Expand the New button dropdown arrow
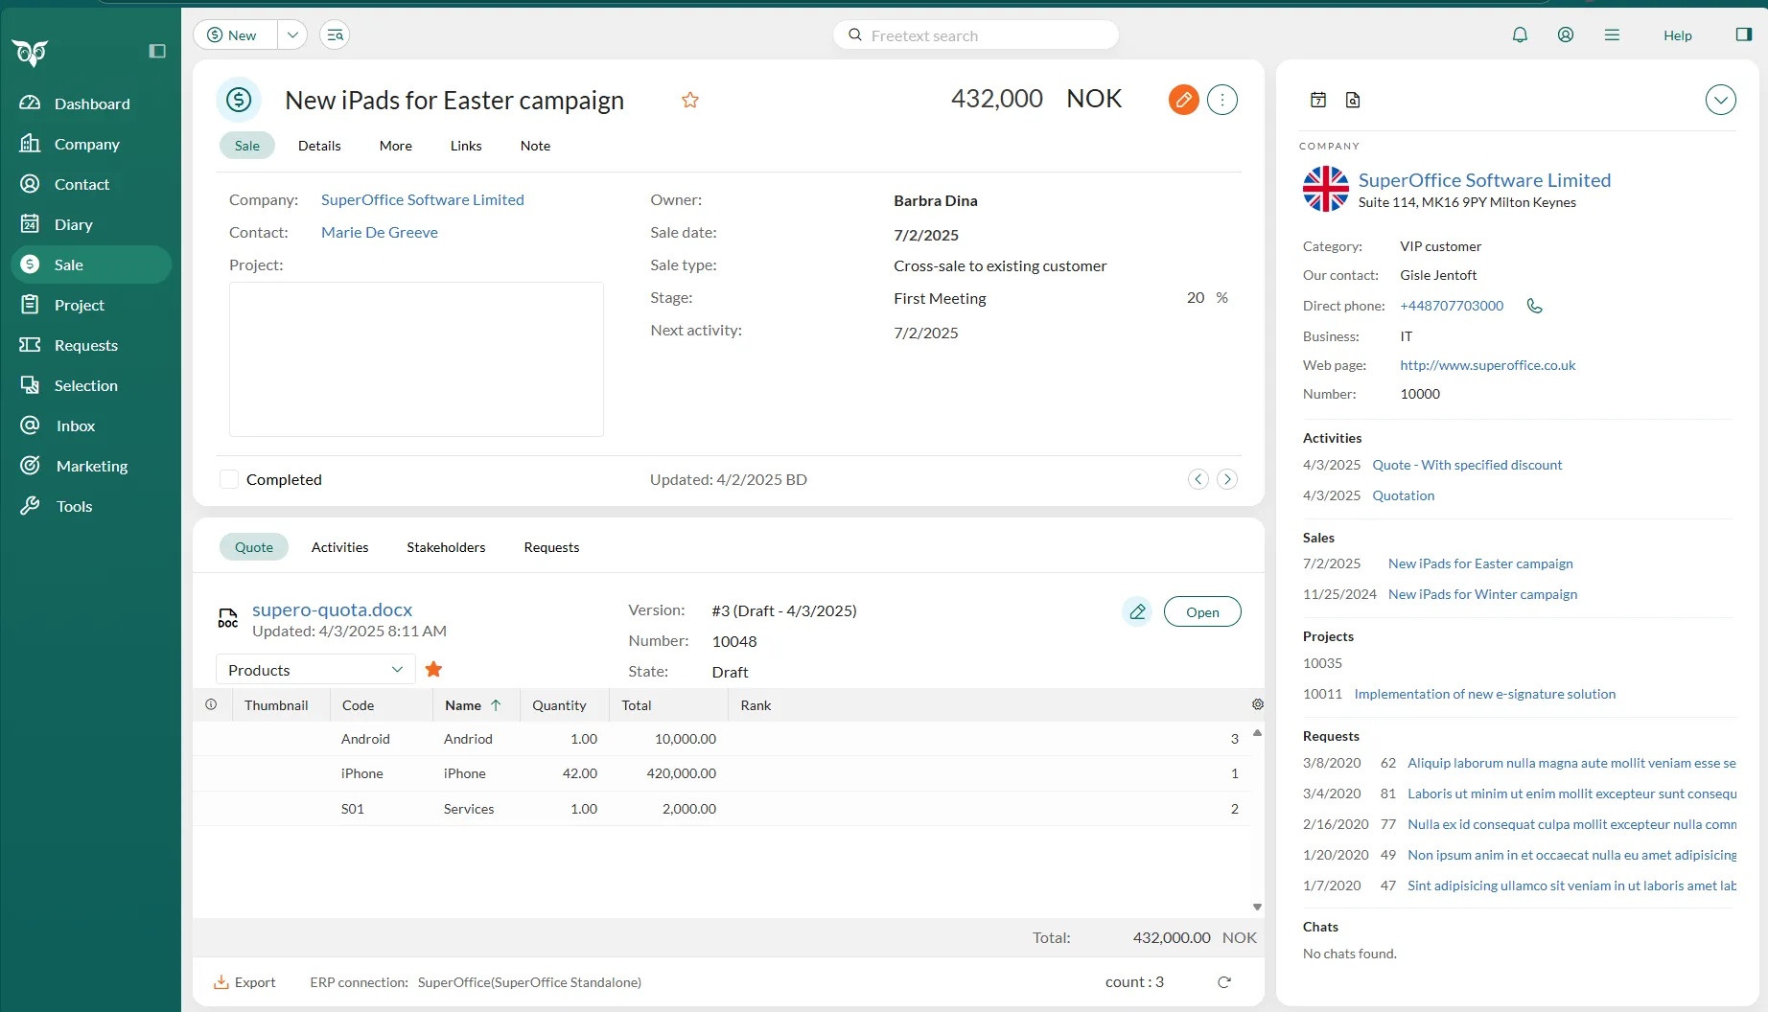 click(292, 35)
